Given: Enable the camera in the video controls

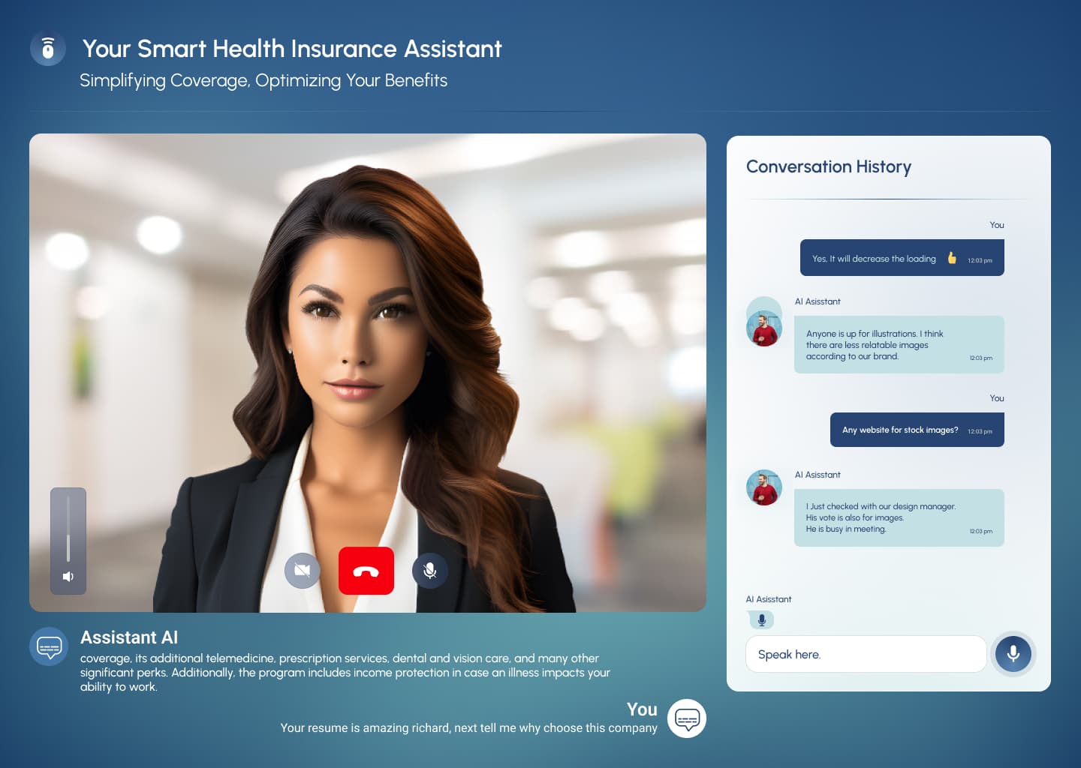Looking at the screenshot, I should [303, 571].
